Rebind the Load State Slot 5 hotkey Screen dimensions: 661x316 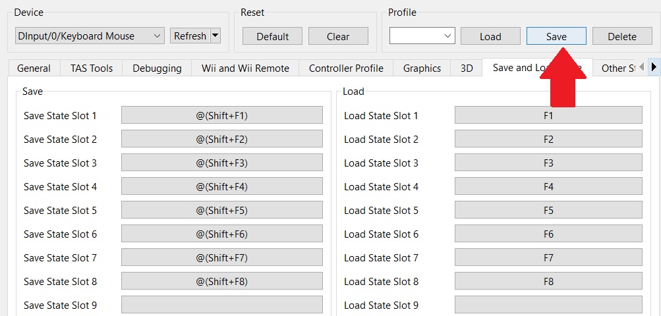tap(548, 211)
